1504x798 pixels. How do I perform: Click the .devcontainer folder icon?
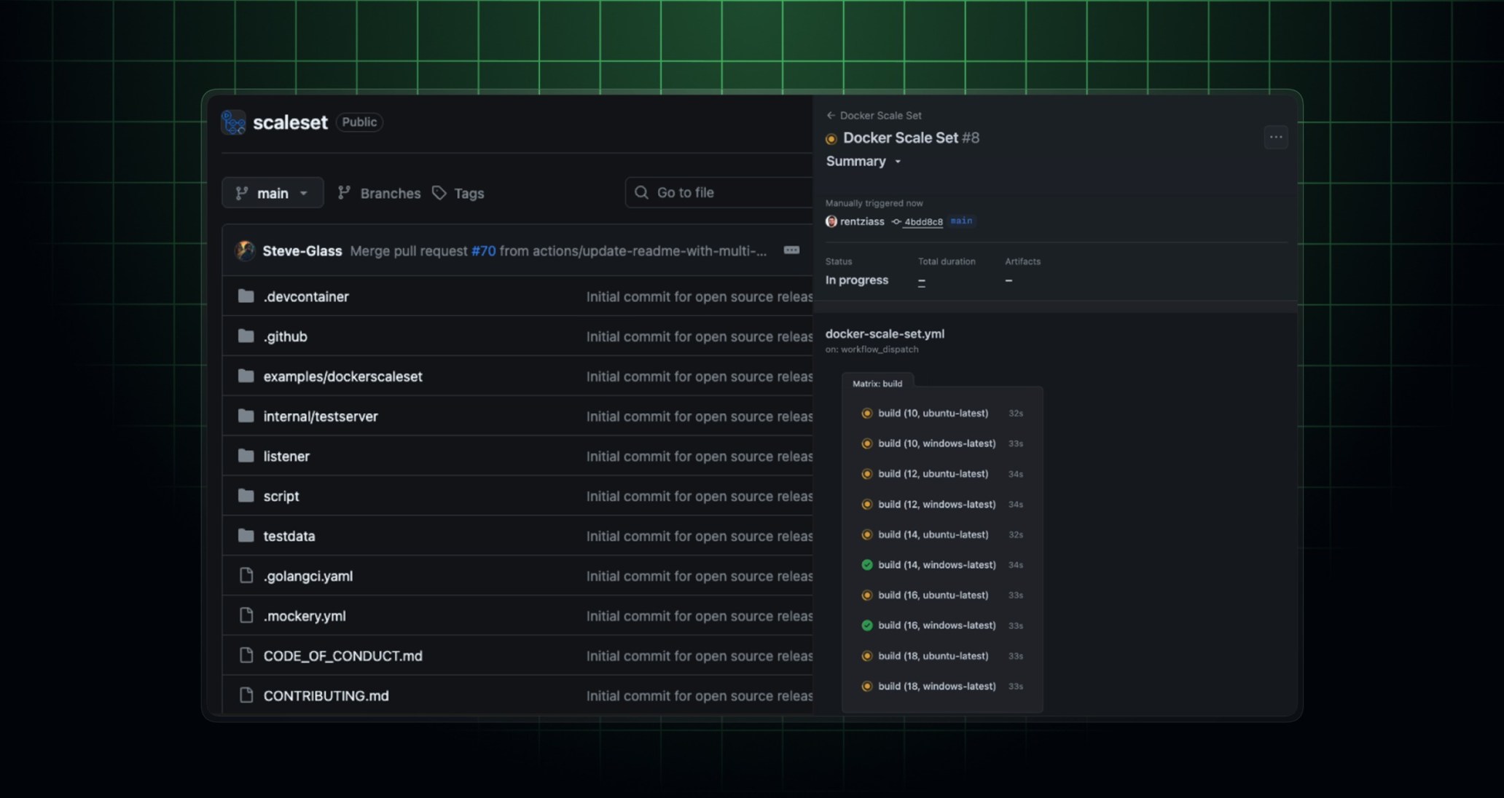click(246, 296)
